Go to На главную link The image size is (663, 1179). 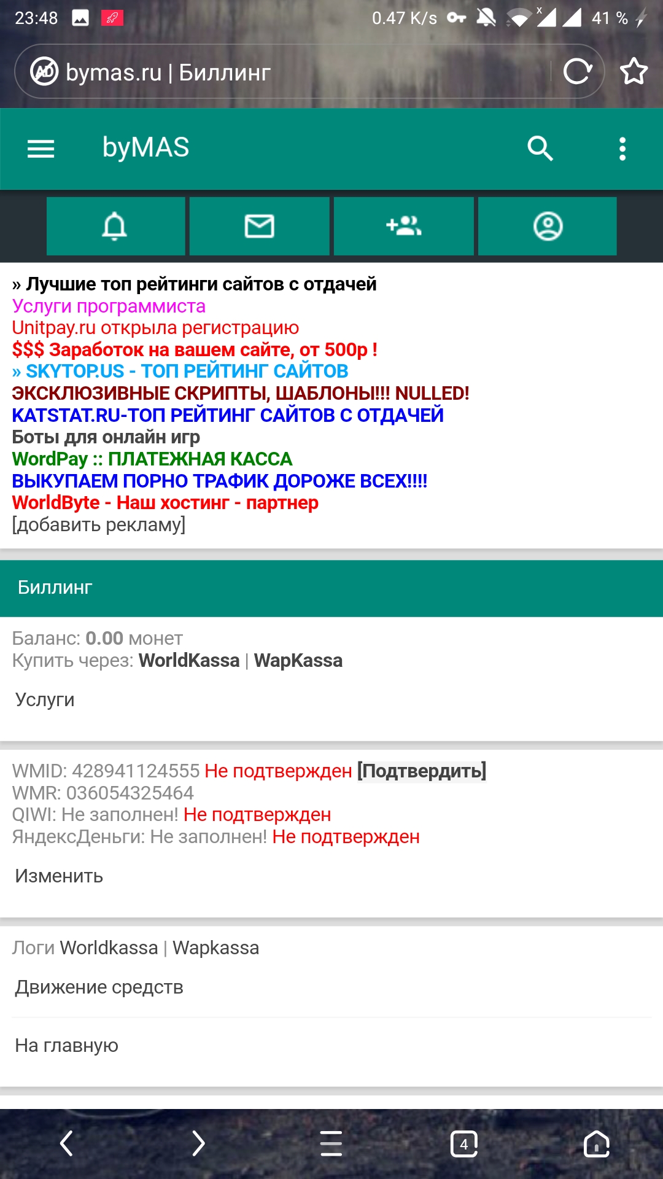(67, 1045)
